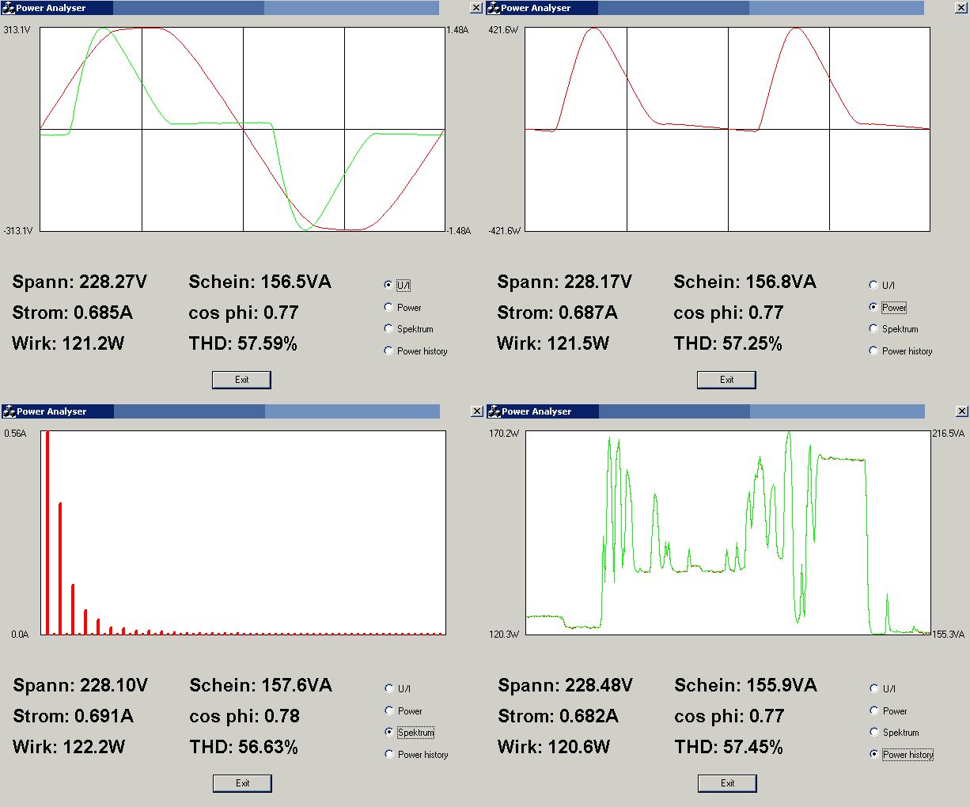Click the 'Schein: 155.9VA' reading
The image size is (970, 807).
point(745,685)
